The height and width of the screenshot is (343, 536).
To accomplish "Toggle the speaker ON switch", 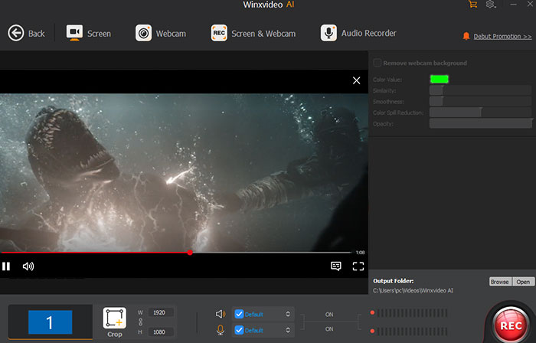I will [329, 315].
